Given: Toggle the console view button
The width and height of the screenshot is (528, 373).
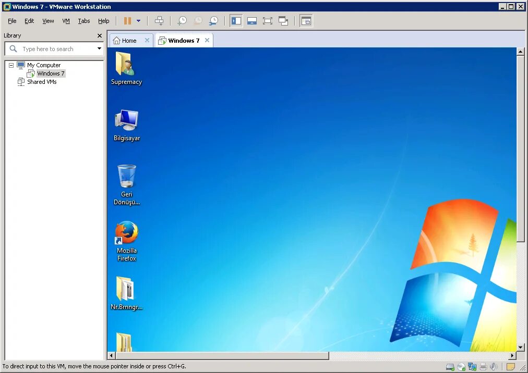Looking at the screenshot, I should (x=306, y=21).
